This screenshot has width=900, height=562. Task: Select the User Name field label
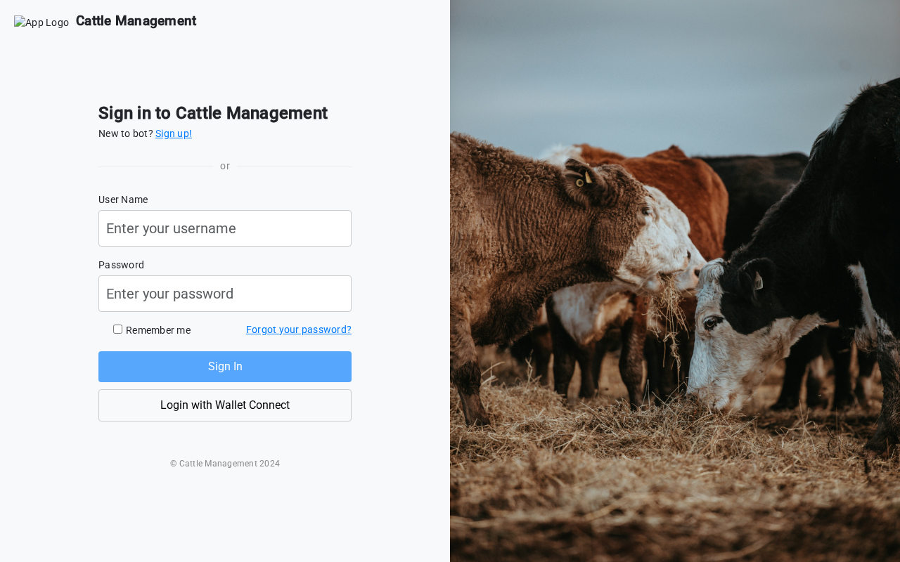tap(123, 200)
